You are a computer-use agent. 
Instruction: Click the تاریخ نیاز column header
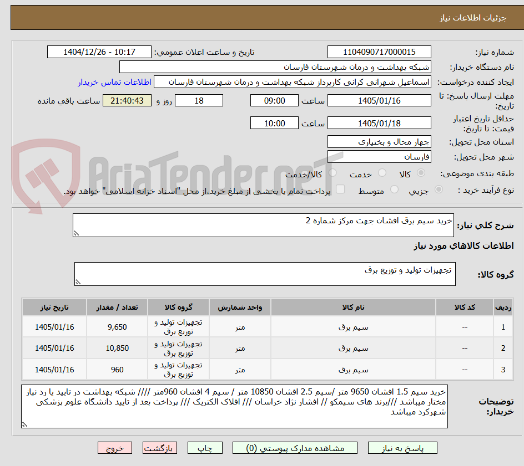pyautogui.click(x=54, y=307)
